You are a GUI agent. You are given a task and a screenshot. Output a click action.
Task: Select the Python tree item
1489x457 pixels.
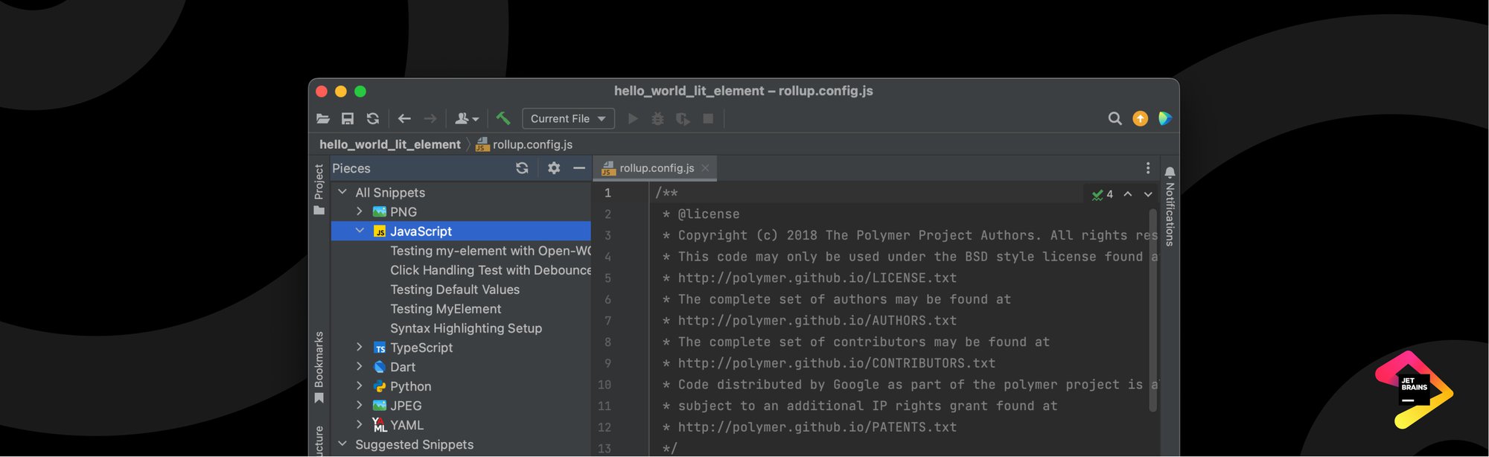coord(461,386)
